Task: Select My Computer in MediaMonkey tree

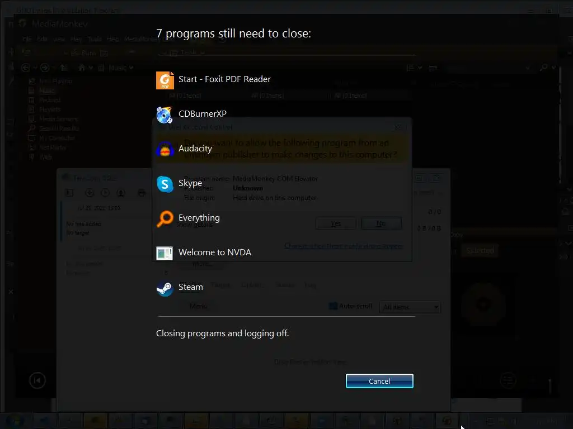Action: point(57,138)
